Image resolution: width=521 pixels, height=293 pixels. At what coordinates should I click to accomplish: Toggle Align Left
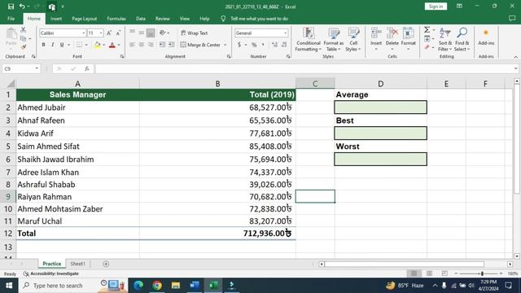point(132,45)
